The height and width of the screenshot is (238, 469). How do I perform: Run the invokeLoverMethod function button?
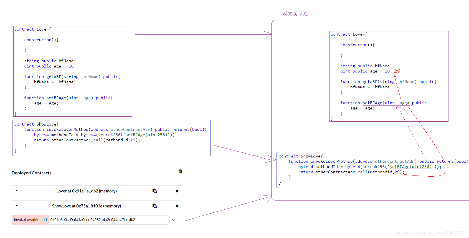(x=30, y=220)
